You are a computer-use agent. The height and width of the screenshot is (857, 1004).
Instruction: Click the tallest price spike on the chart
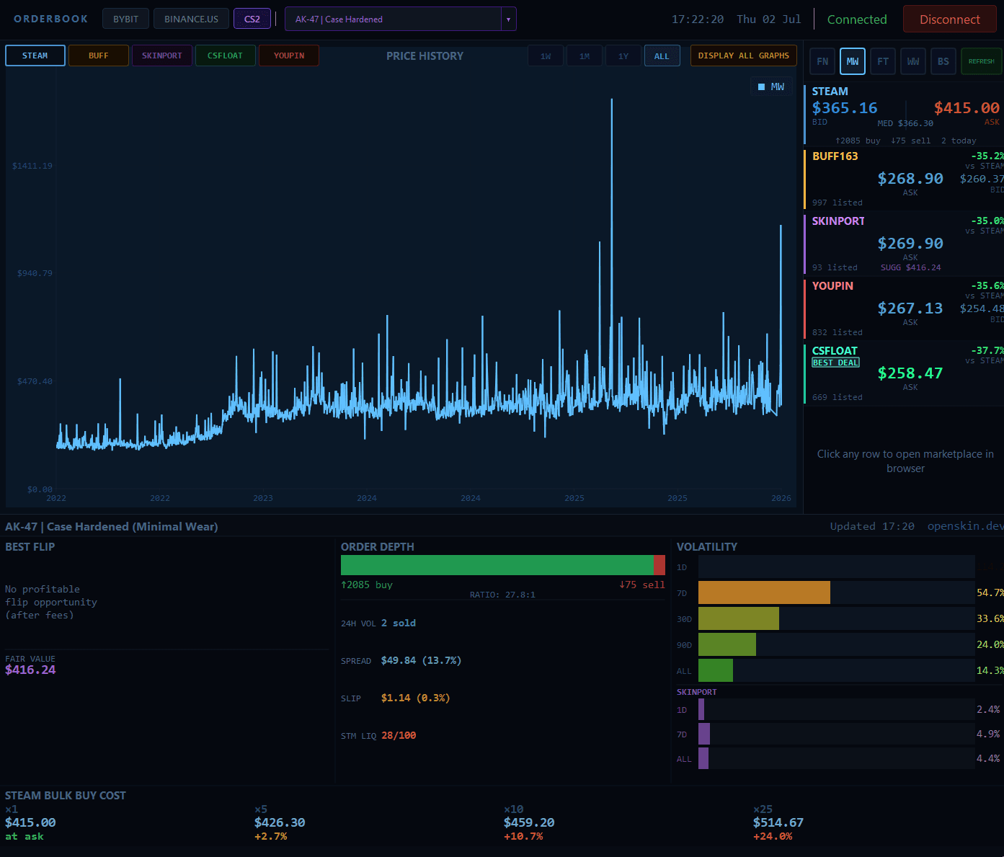pos(612,102)
